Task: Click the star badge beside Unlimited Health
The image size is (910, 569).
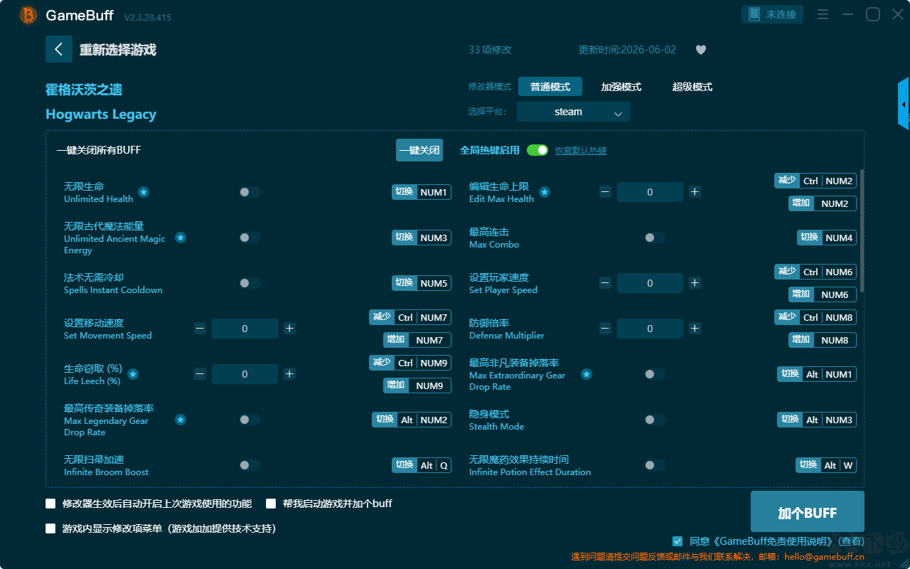Action: point(144,192)
